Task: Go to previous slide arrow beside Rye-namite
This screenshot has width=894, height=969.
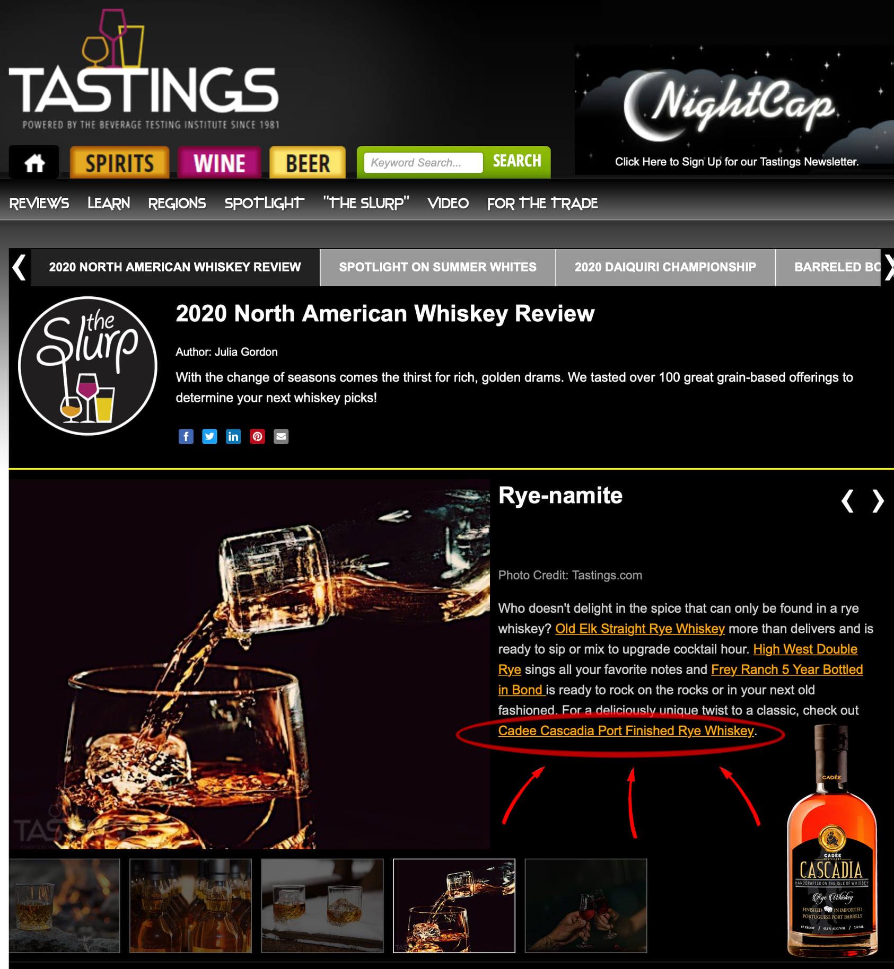Action: tap(847, 501)
